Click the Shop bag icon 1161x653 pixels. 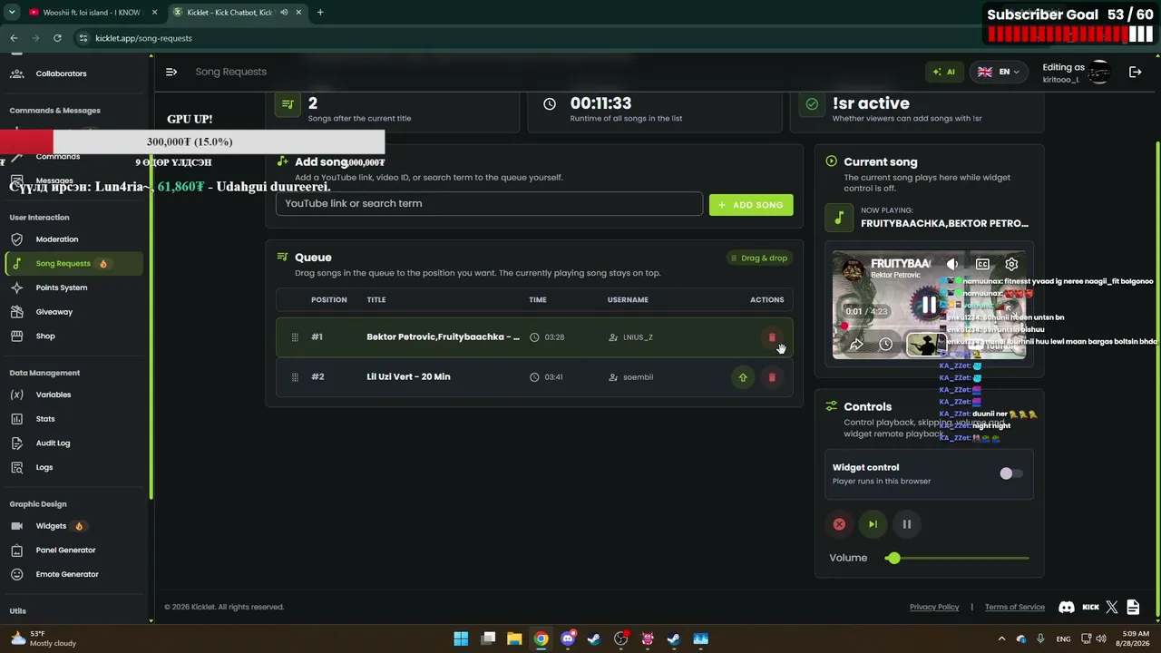click(16, 336)
